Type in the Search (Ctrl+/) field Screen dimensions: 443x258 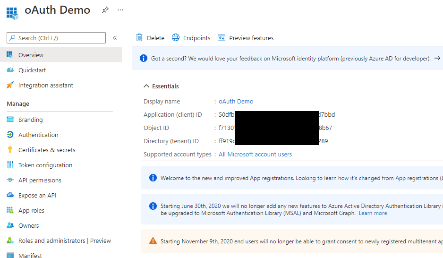click(x=60, y=38)
